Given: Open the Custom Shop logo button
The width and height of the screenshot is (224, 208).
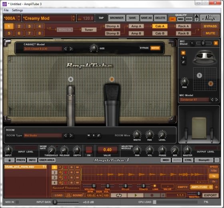Looking at the screenshot, I should click(x=210, y=18).
